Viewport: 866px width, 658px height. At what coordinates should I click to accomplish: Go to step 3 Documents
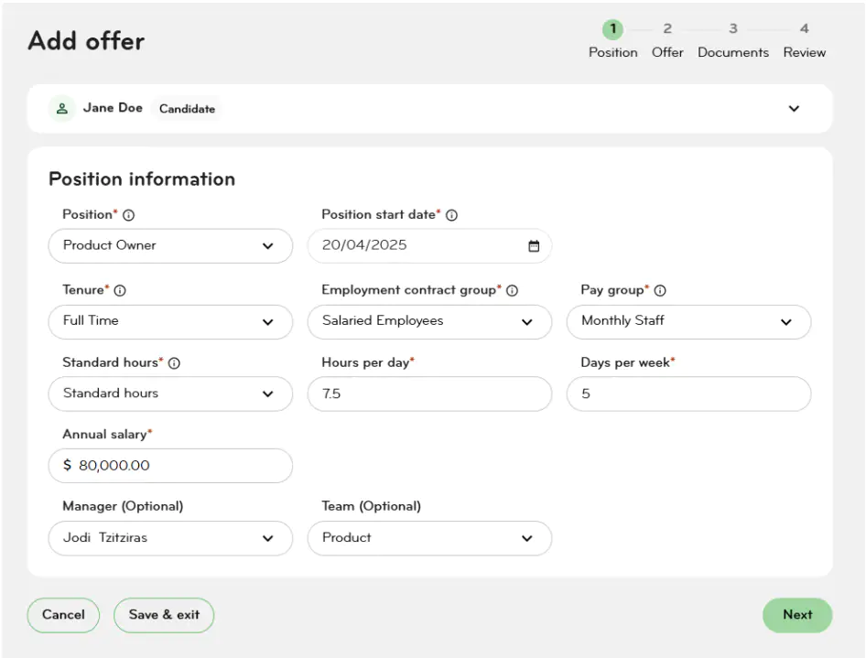(733, 39)
